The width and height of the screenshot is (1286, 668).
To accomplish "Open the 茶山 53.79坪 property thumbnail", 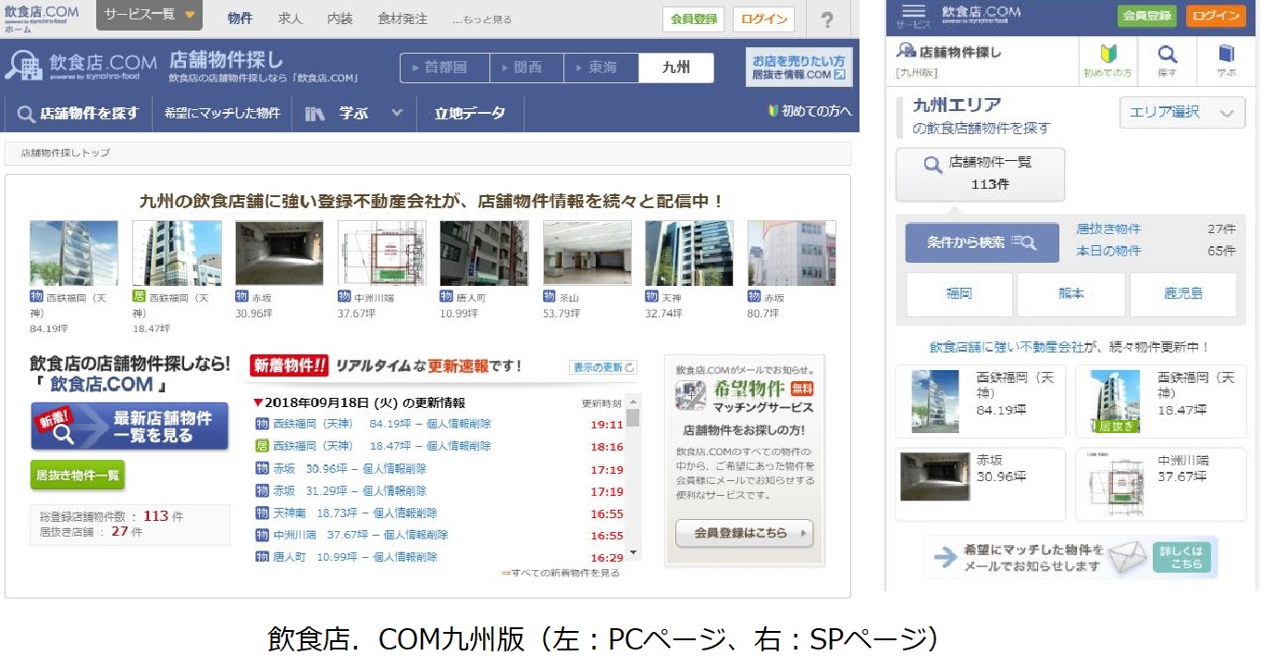I will 587,253.
